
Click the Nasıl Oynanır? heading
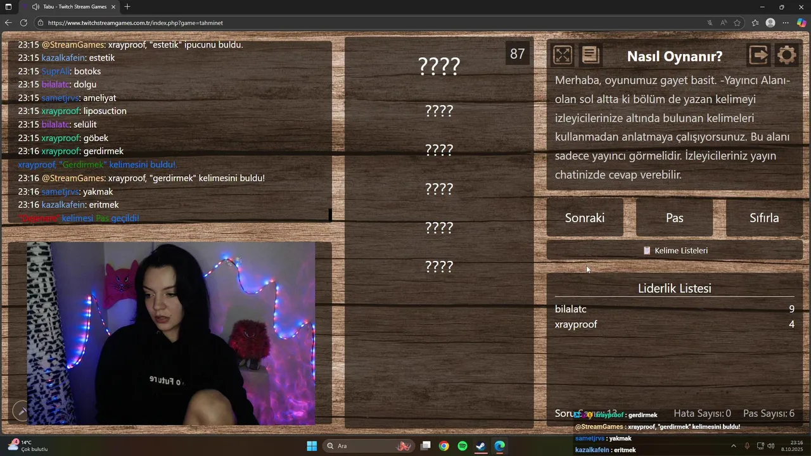click(675, 56)
